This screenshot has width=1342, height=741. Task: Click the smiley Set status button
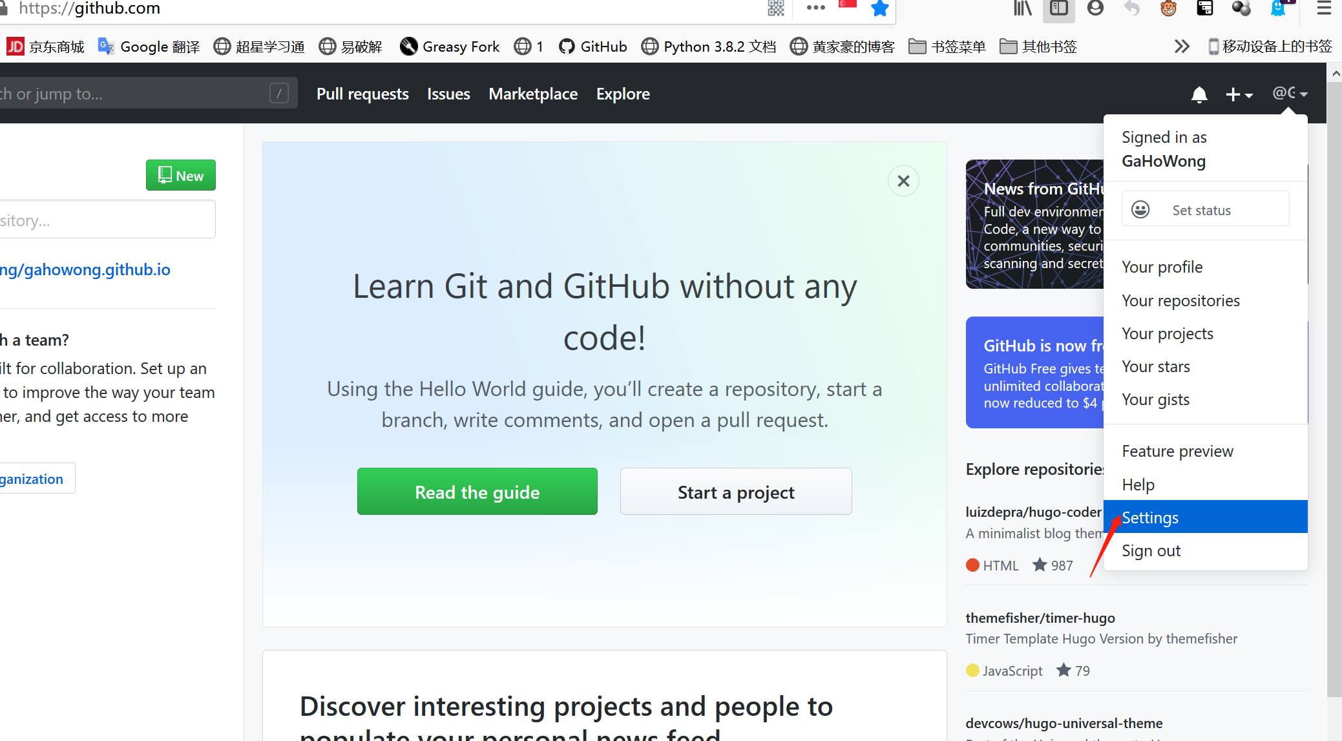point(1205,210)
